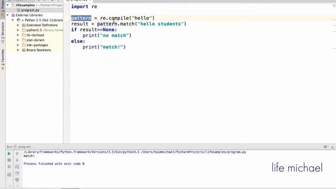Click the site-packages folder icon
The image size is (336, 189).
coord(24,45)
